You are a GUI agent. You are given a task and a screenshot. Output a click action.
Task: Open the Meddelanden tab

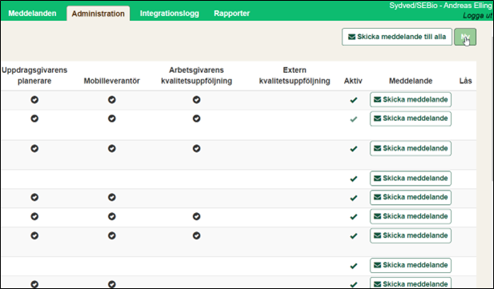click(32, 13)
